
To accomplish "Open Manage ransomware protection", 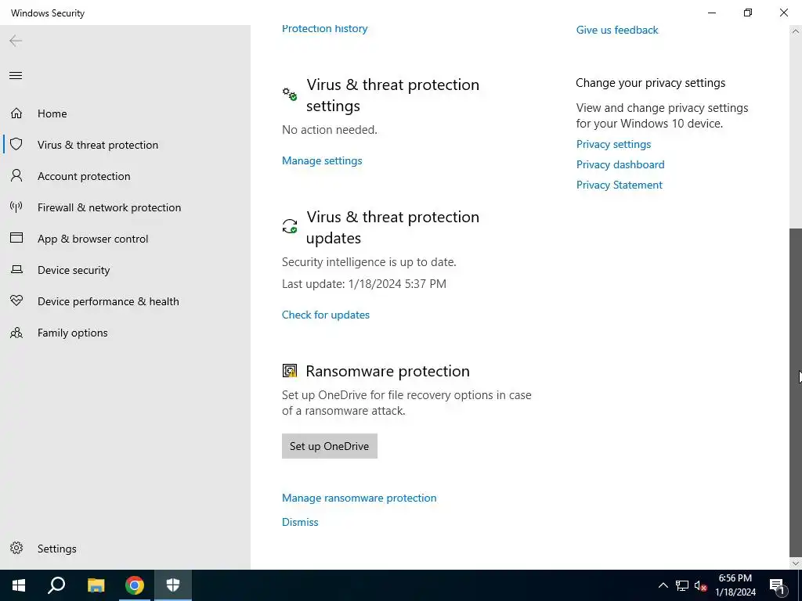I will pos(359,498).
